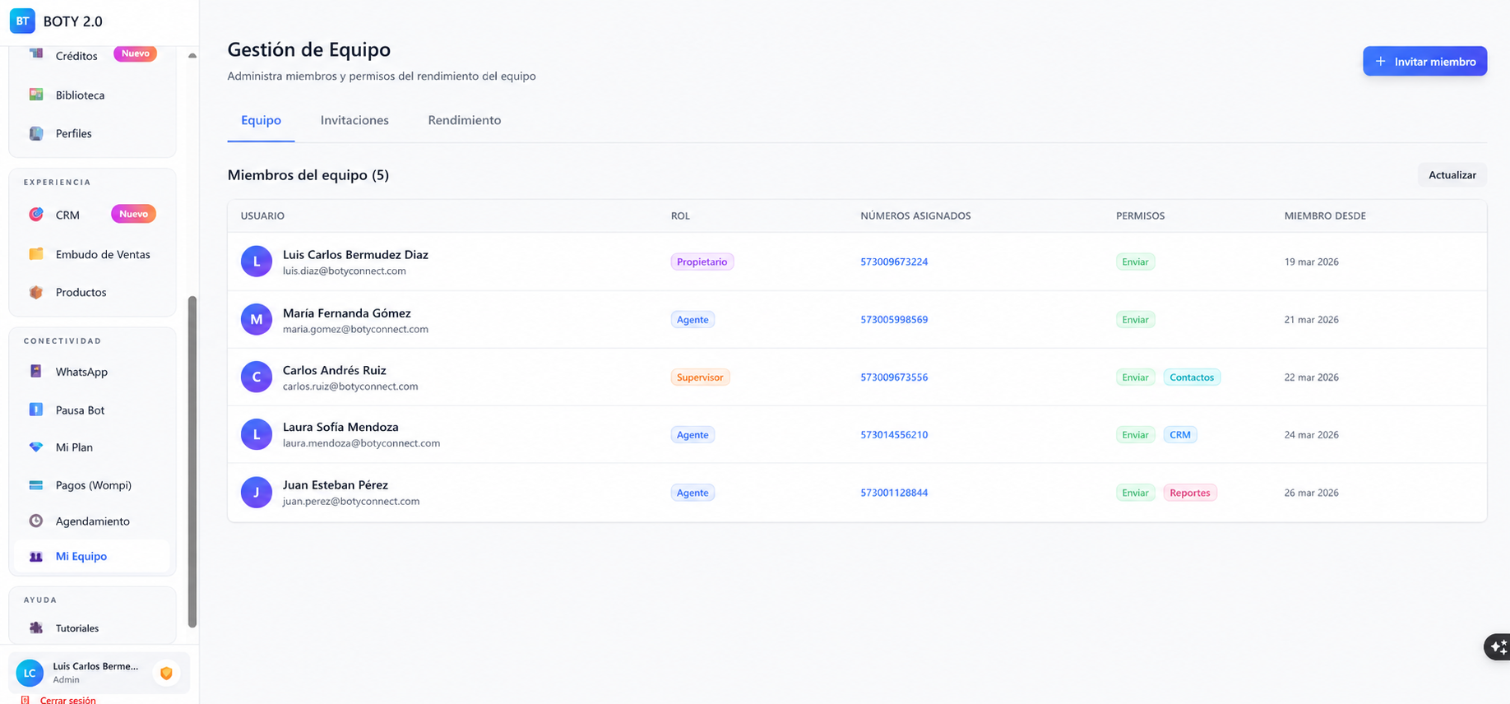
Task: Click María Fernanda Gómez's avatar
Action: coord(257,319)
